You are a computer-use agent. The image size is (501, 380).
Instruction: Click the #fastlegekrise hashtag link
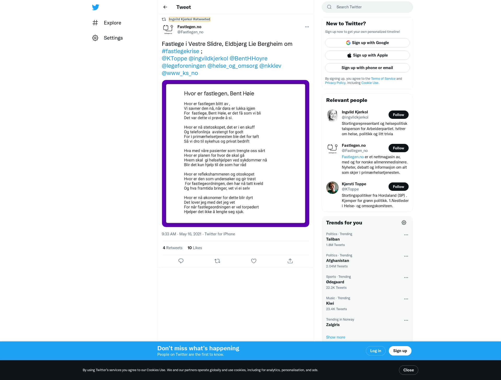[x=180, y=51]
